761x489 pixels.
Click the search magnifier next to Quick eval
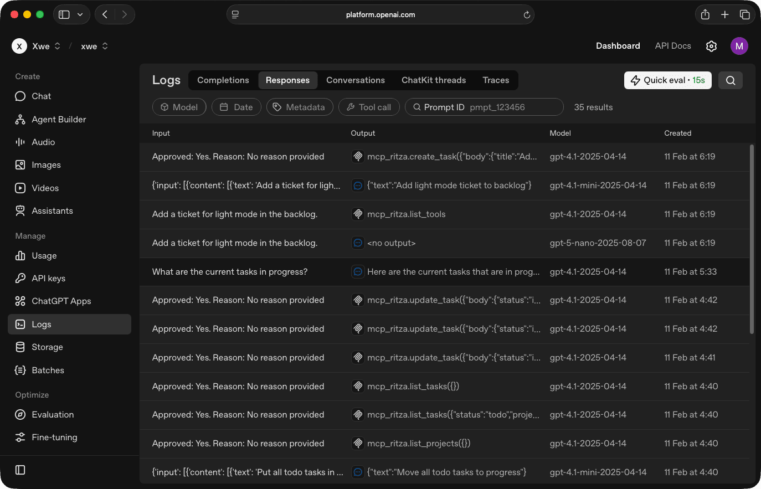(730, 80)
